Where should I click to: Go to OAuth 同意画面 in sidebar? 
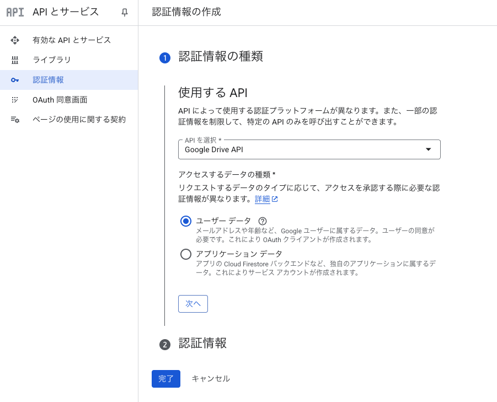[x=60, y=100]
